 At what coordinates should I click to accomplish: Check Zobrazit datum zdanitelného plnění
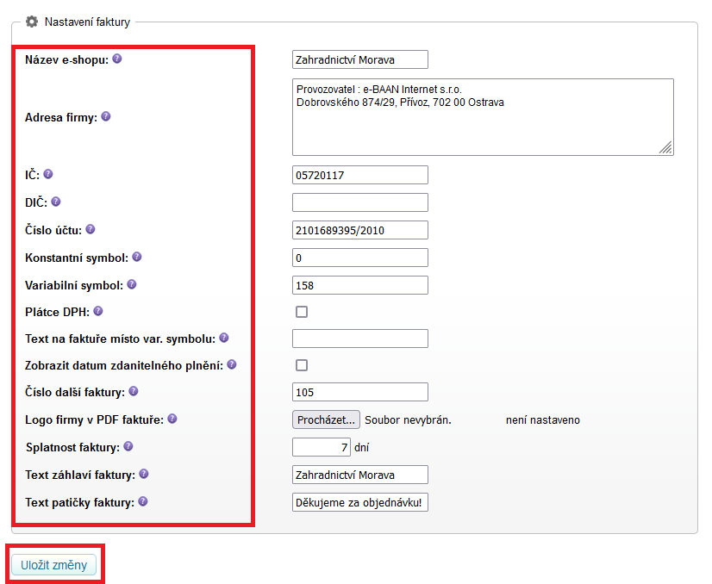tap(302, 365)
